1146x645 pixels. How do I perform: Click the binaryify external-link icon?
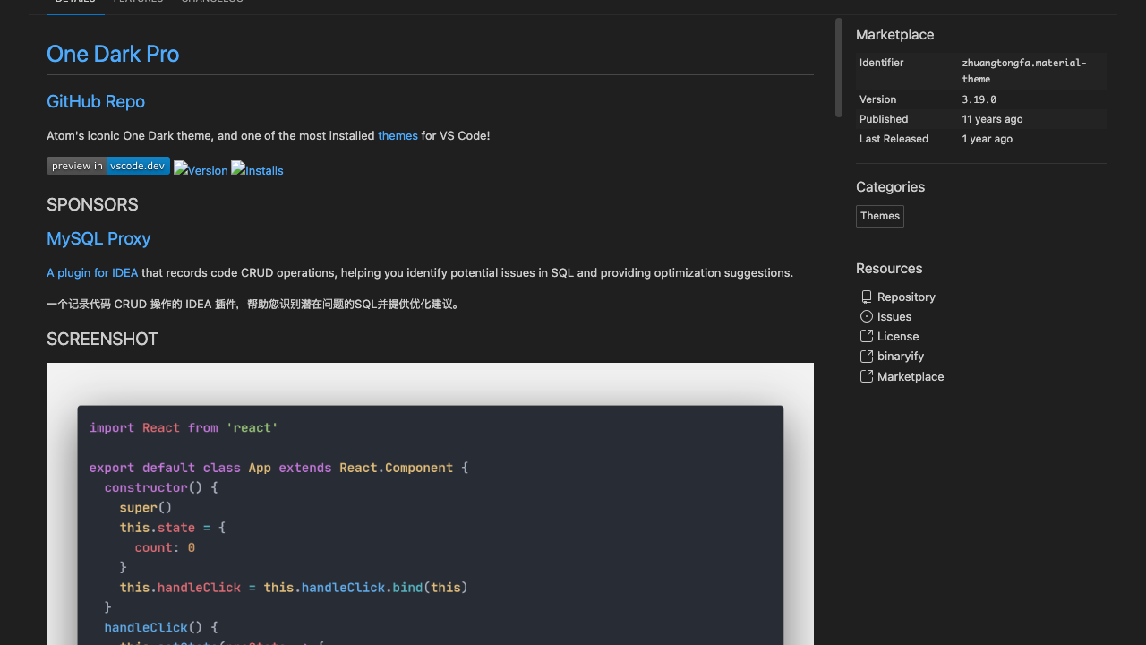(866, 356)
